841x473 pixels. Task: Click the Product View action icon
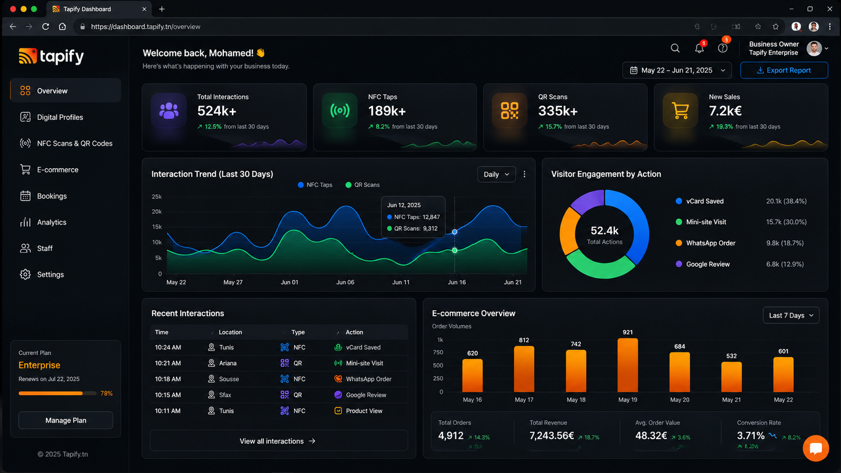point(338,411)
